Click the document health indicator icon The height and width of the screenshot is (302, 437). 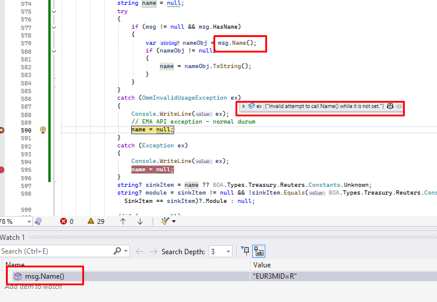pyautogui.click(x=38, y=221)
